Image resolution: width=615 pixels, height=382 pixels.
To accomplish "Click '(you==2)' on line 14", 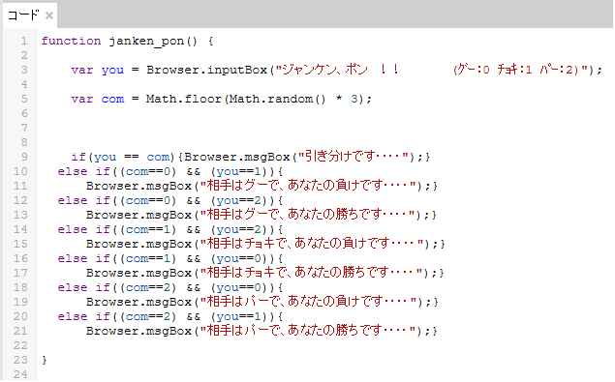I will (x=242, y=229).
